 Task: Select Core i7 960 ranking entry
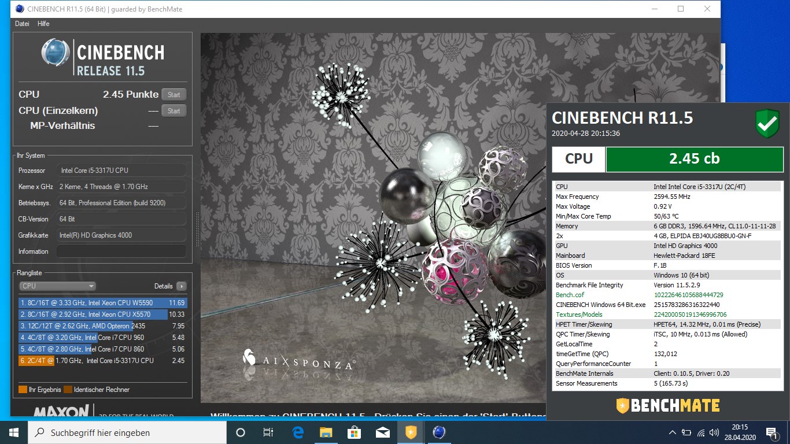pyautogui.click(x=102, y=338)
